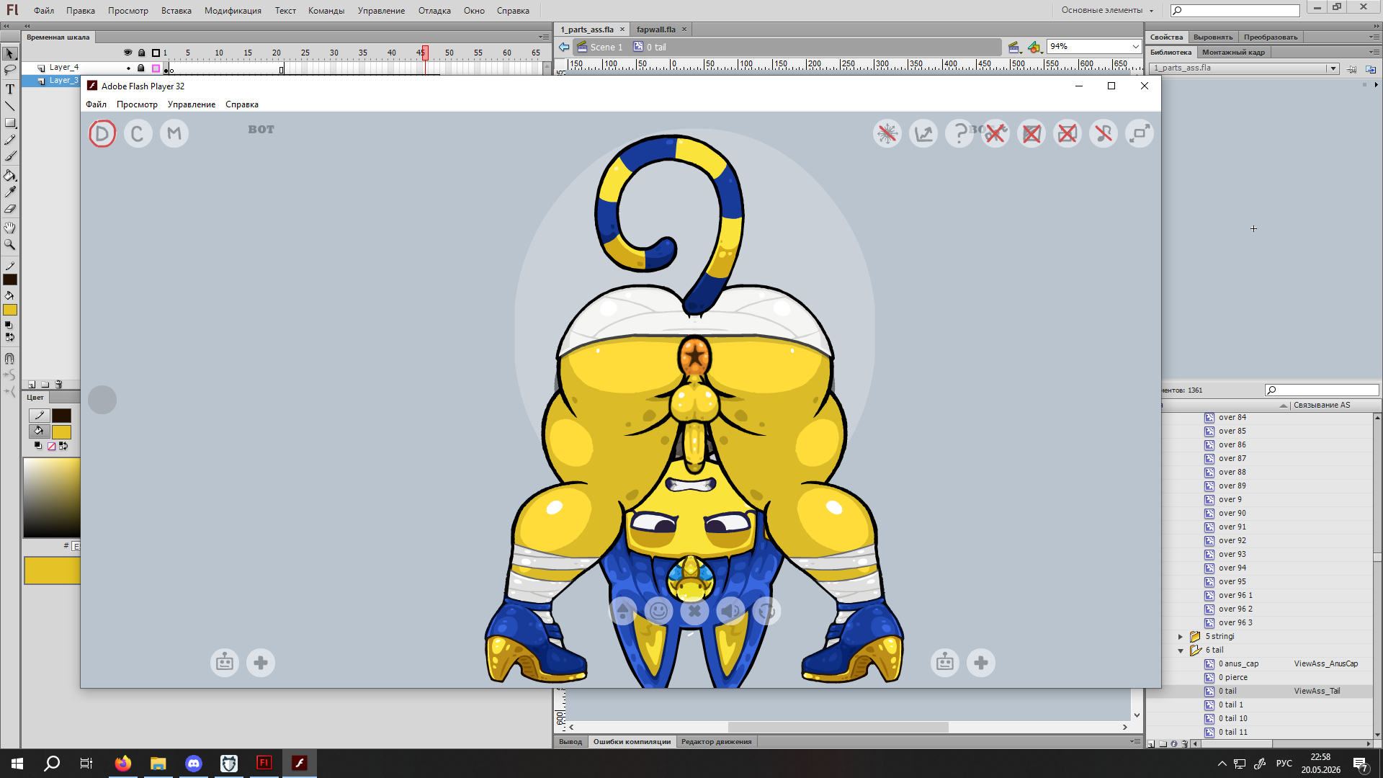Pin the current library icon

coord(1352,69)
